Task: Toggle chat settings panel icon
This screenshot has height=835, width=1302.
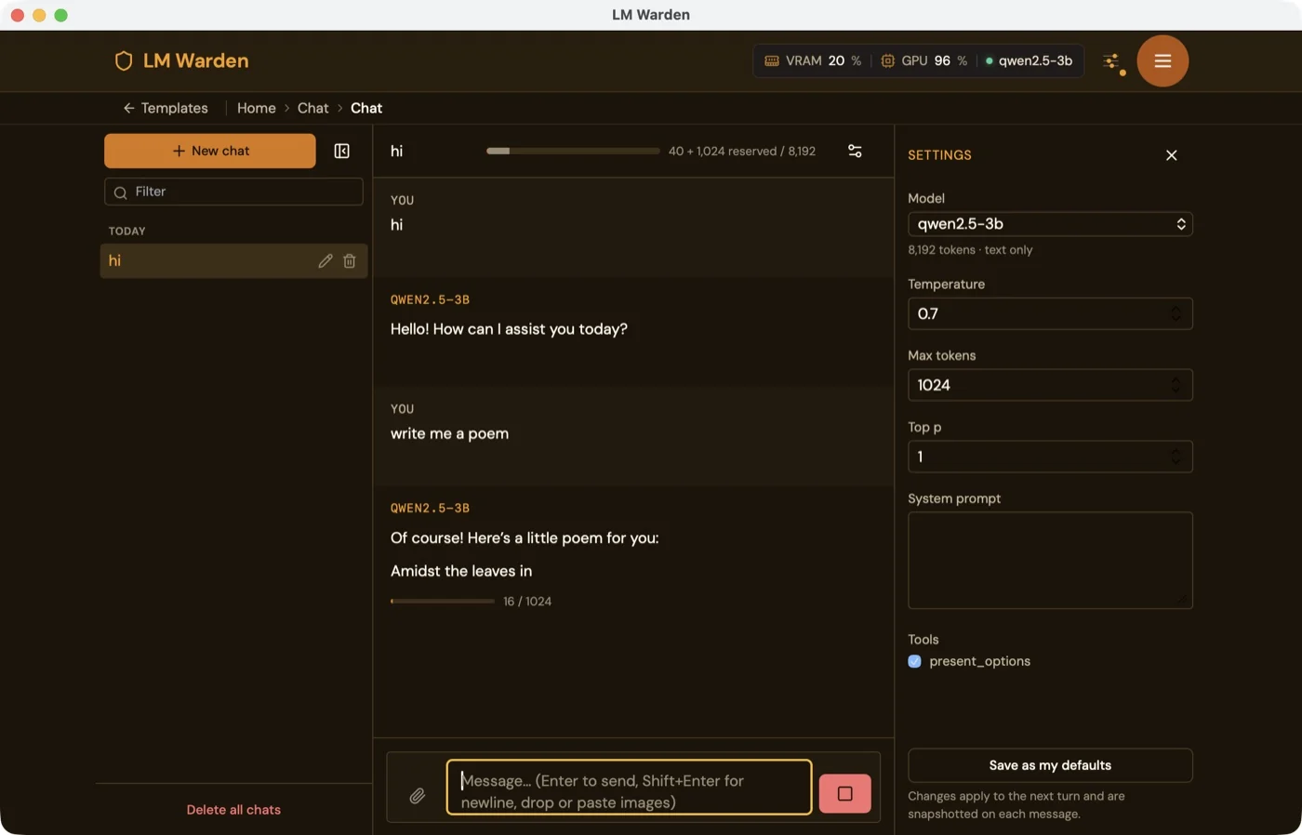Action: tap(855, 151)
